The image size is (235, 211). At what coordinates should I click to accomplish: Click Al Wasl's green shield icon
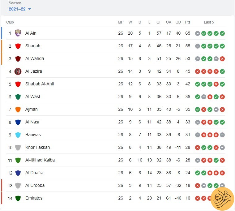pyautogui.click(x=18, y=97)
